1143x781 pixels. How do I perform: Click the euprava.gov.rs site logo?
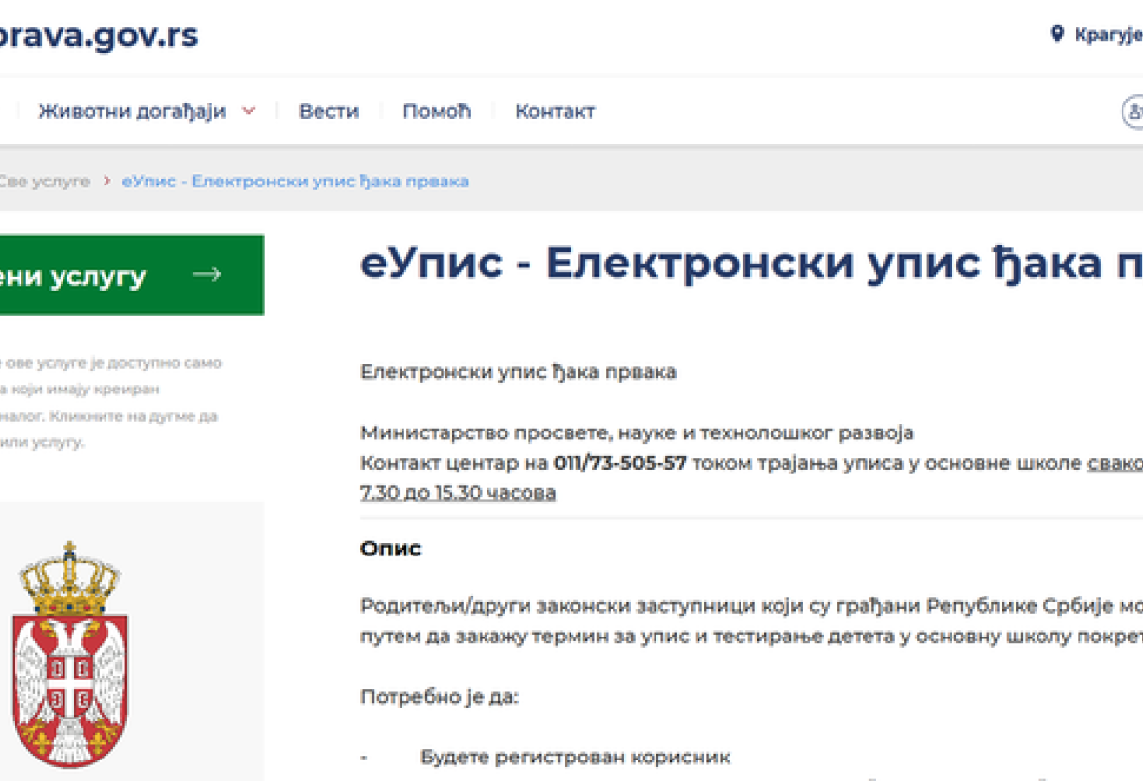click(98, 35)
